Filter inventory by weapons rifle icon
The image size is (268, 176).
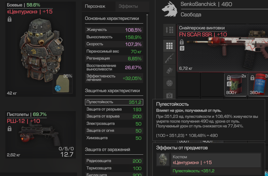[x=169, y=58]
